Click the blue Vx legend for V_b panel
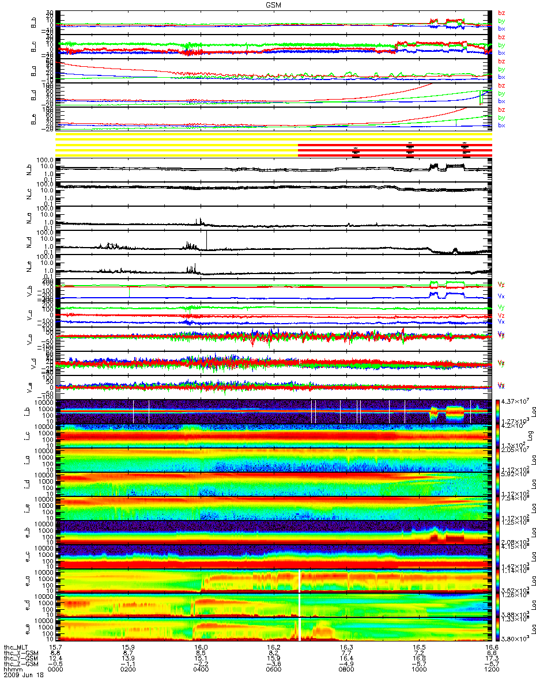The image size is (536, 691). tap(501, 295)
